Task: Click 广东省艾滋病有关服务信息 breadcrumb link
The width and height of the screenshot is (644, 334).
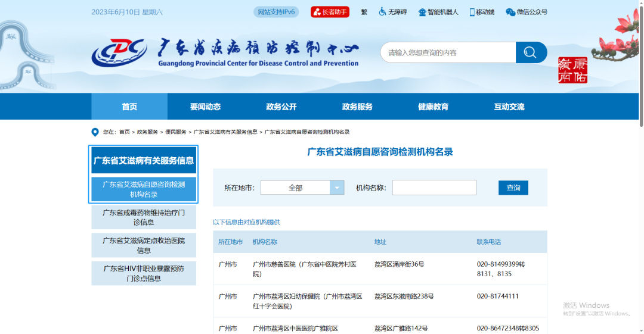Action: pos(225,132)
